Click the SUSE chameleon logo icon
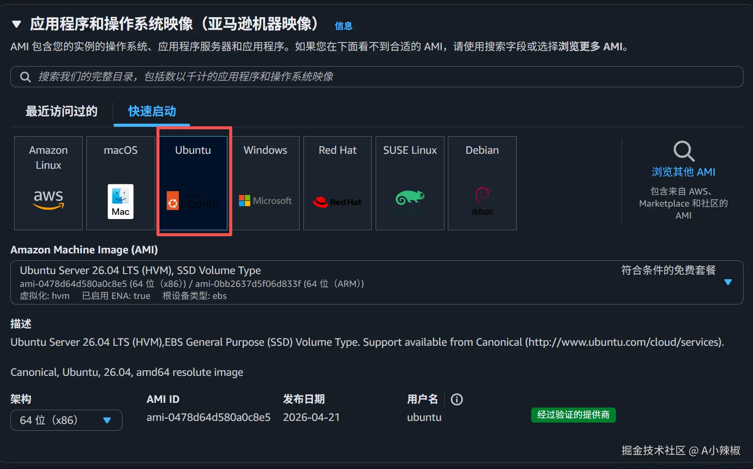Image resolution: width=753 pixels, height=469 pixels. pyautogui.click(x=410, y=198)
